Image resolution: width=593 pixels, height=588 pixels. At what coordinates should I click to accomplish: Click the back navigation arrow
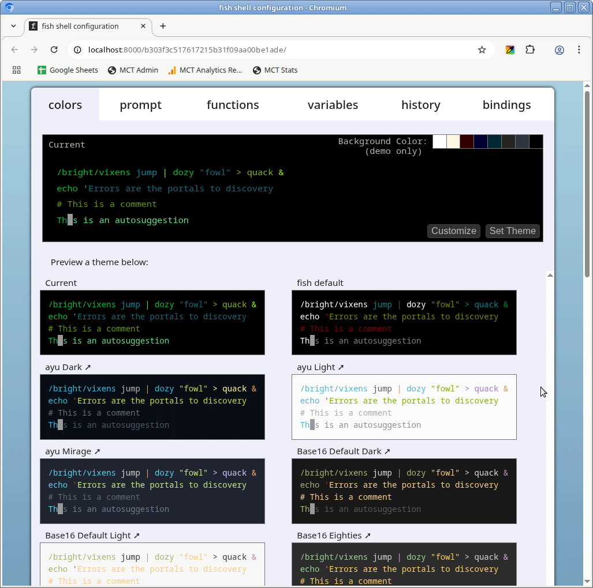click(14, 50)
